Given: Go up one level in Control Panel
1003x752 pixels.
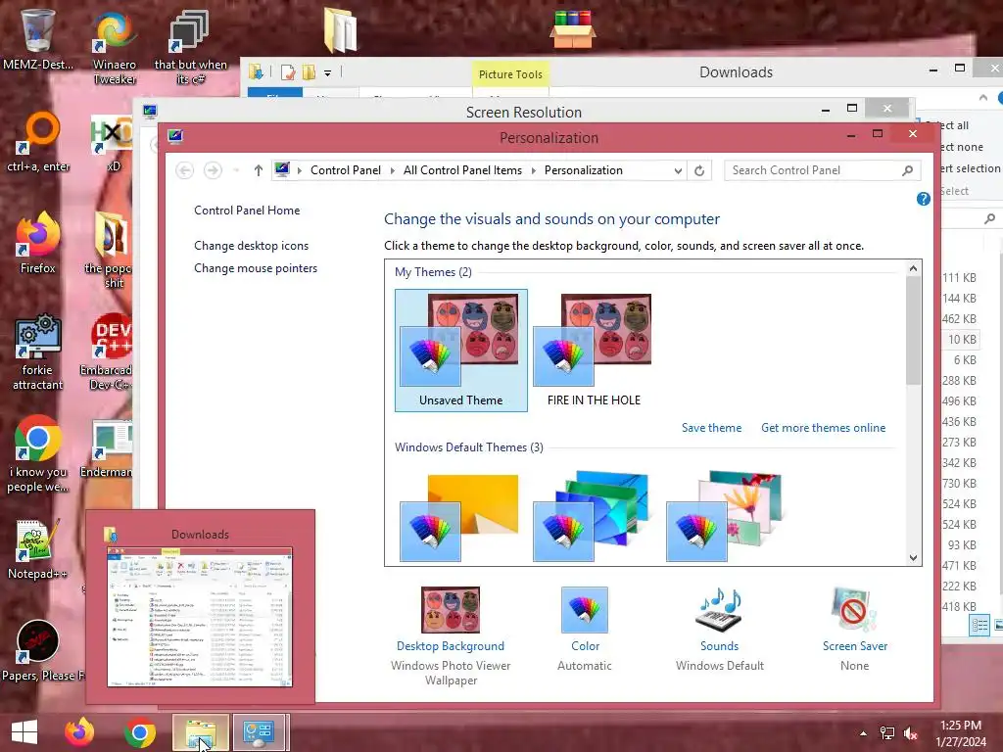Looking at the screenshot, I should click(258, 170).
